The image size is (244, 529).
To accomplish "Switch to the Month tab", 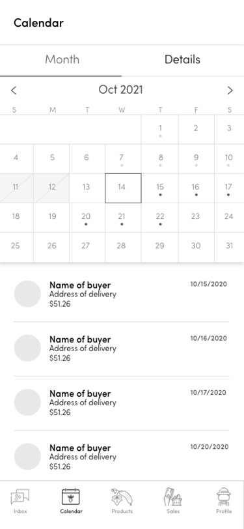I will (x=61, y=60).
